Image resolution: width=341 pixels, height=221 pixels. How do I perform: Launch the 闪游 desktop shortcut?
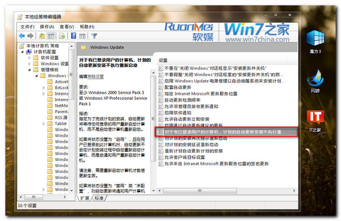(315, 81)
